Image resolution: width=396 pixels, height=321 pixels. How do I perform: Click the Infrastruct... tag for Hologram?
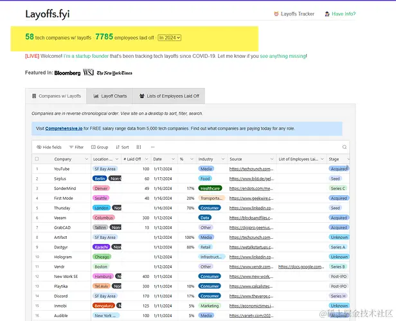coord(211,257)
